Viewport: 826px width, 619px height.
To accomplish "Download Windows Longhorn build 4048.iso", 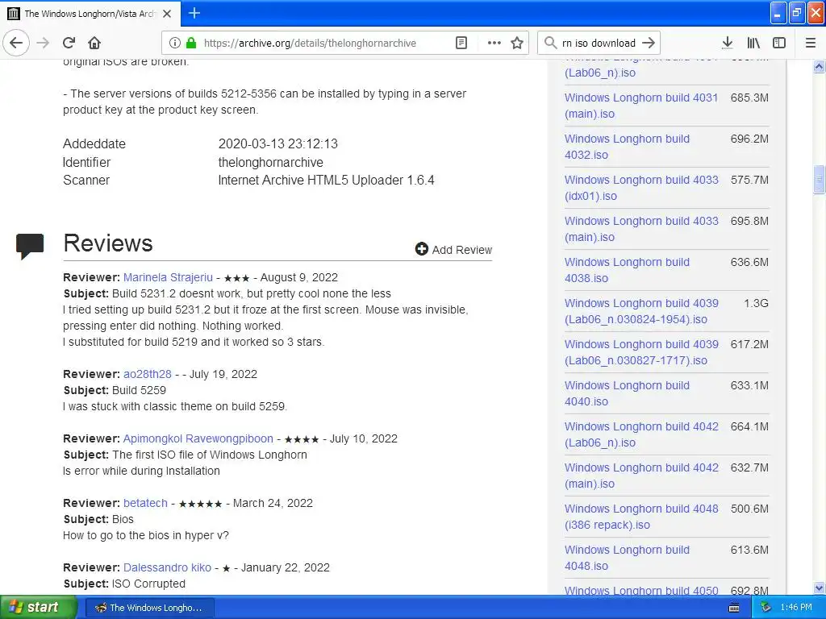I will [627, 558].
